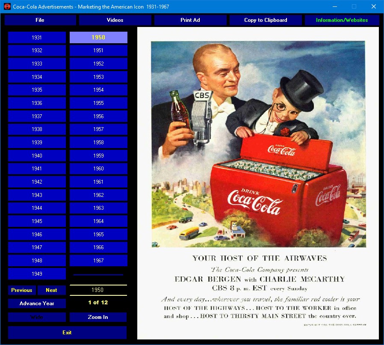
Task: Open the File menu
Action: pyautogui.click(x=40, y=20)
